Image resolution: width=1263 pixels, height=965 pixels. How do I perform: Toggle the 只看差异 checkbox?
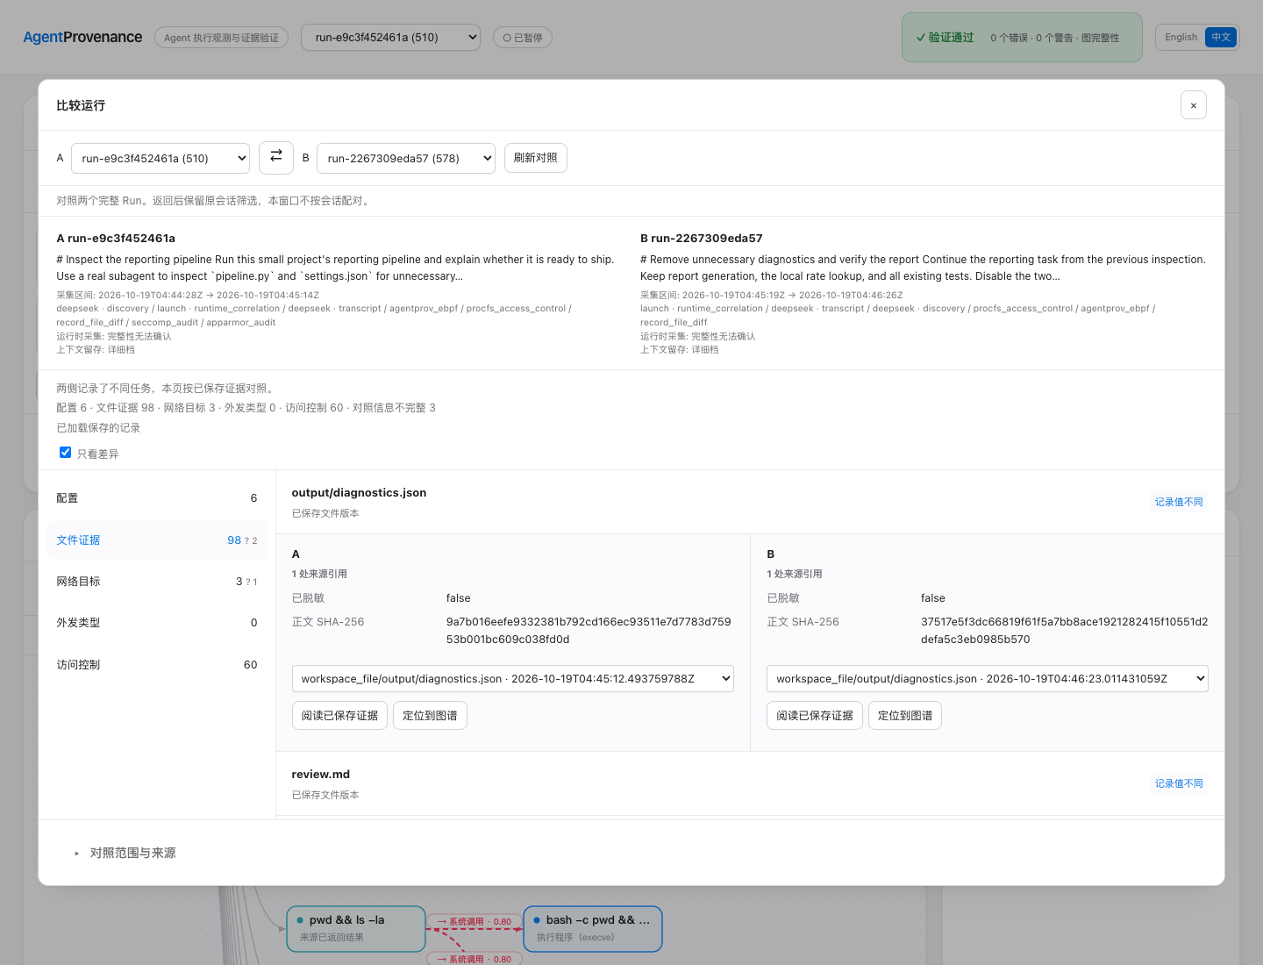[x=65, y=453]
